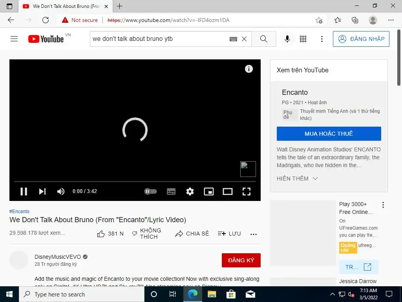Open more actions below the video title

point(254,234)
